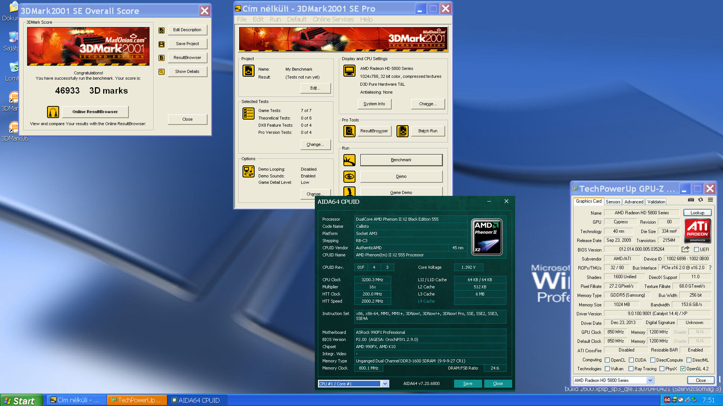Click GPU-Z refresh icon
Image resolution: width=723 pixels, height=406 pixels.
tap(700, 200)
